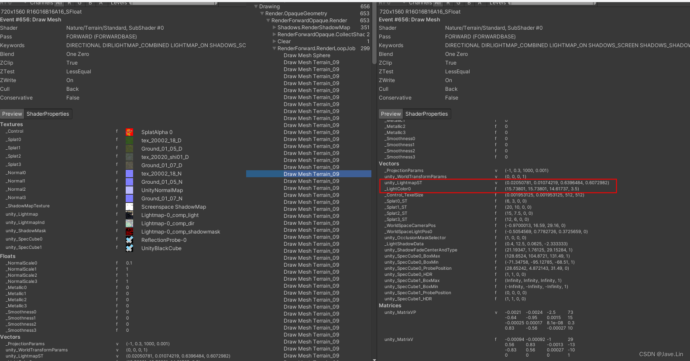The image size is (690, 361).
Task: Open the ShaderProperties tab in left panel
Action: point(48,114)
